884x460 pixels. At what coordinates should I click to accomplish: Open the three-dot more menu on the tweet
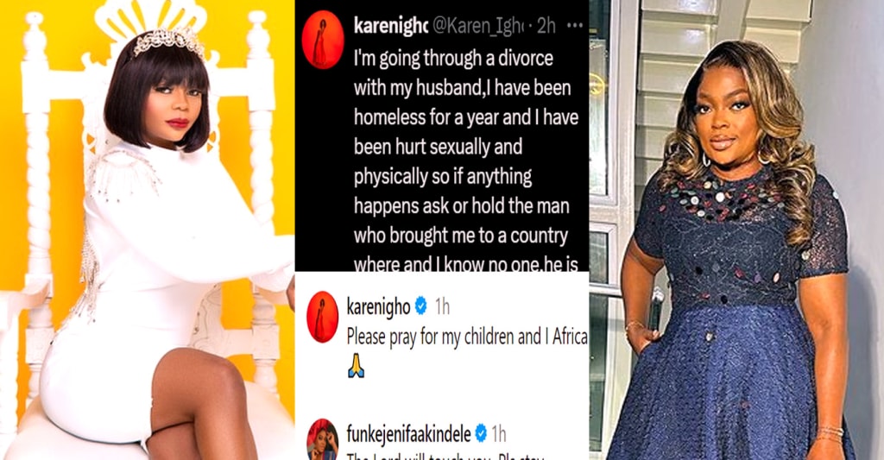pos(574,25)
